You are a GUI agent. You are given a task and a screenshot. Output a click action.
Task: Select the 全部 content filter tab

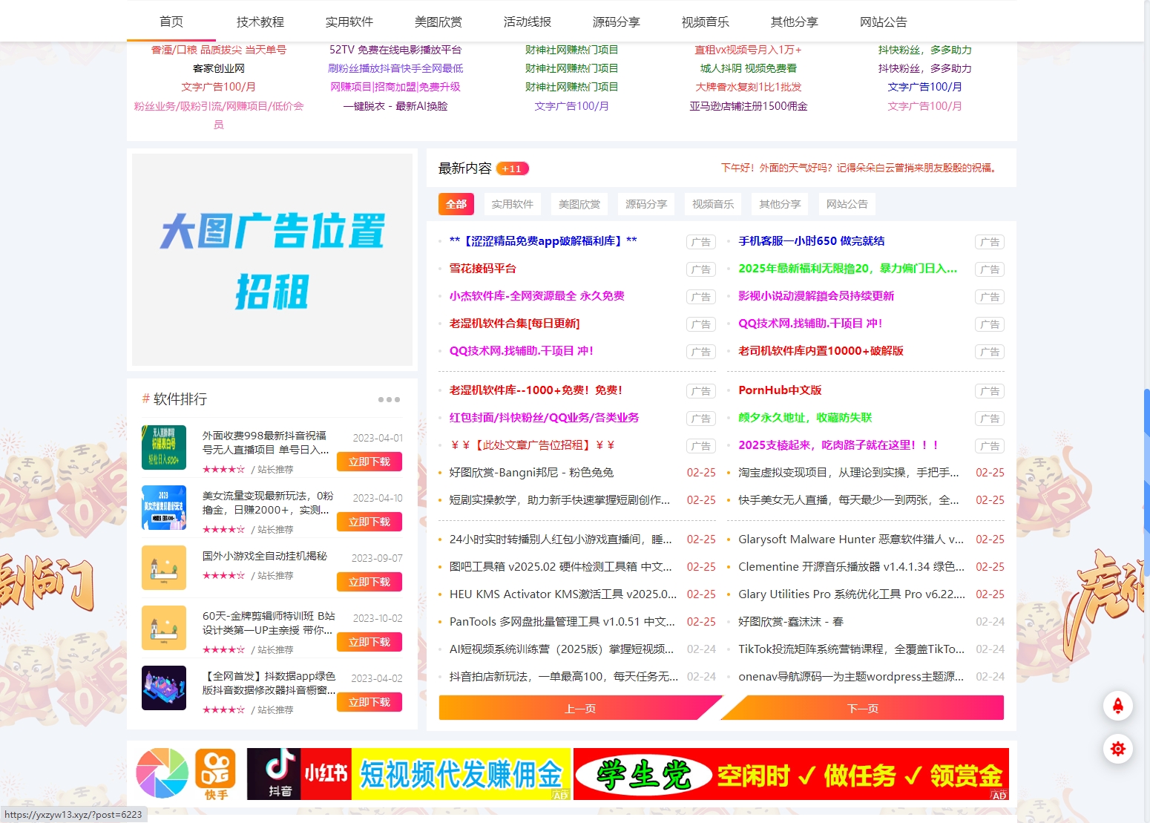(456, 204)
